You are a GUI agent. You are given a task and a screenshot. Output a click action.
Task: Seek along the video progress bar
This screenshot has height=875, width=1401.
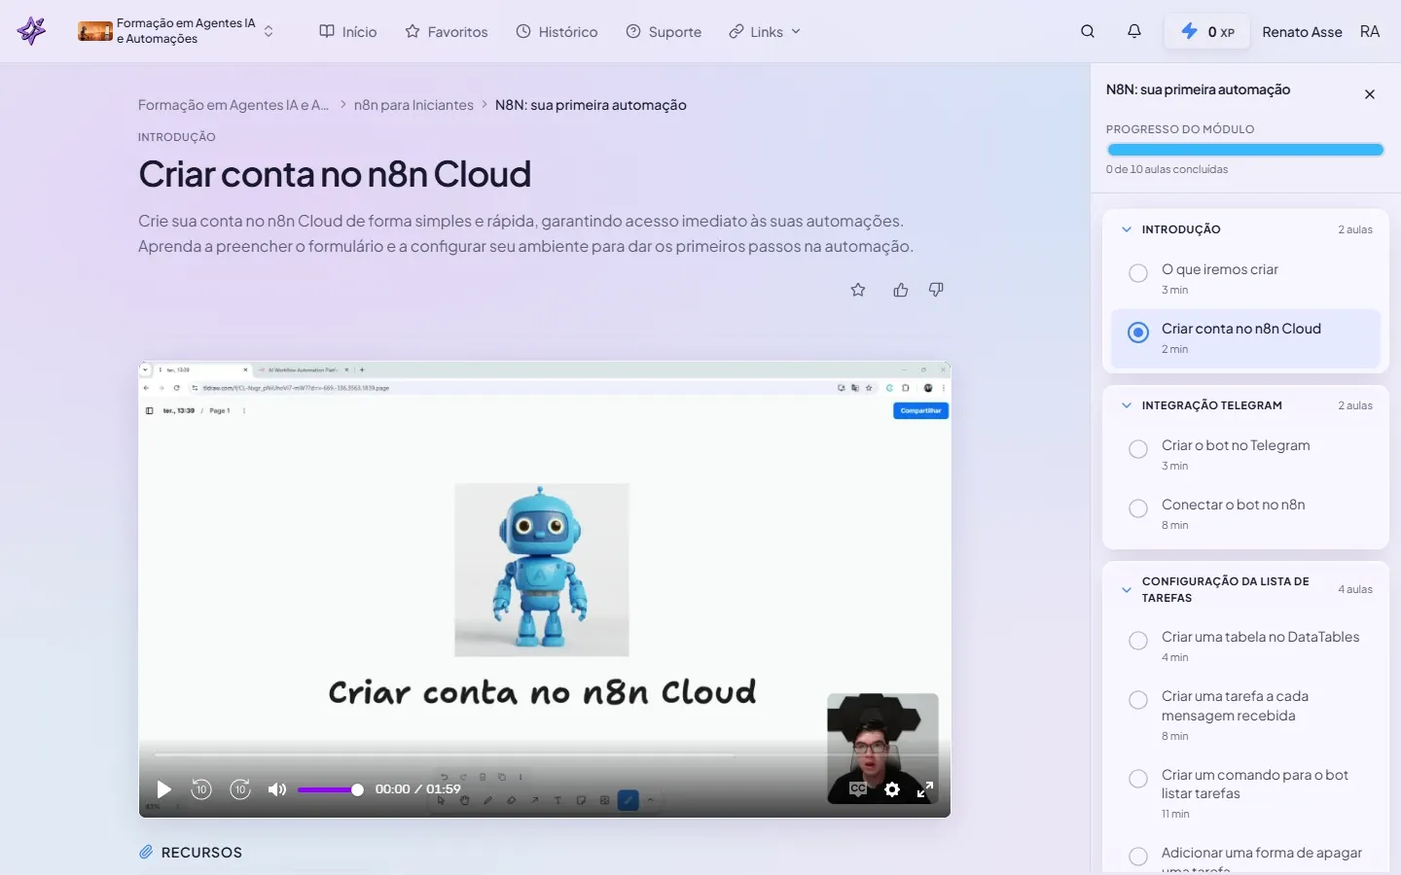point(544,754)
